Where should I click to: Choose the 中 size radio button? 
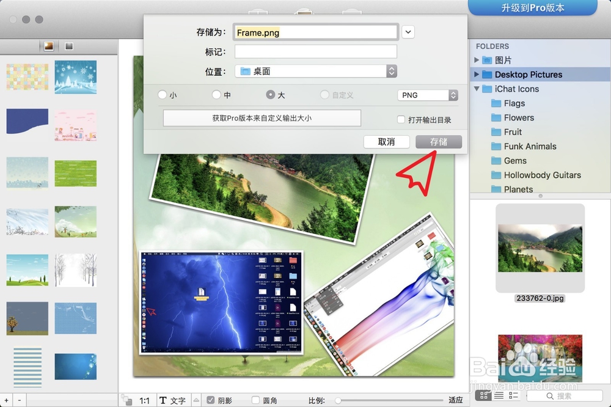click(x=216, y=95)
